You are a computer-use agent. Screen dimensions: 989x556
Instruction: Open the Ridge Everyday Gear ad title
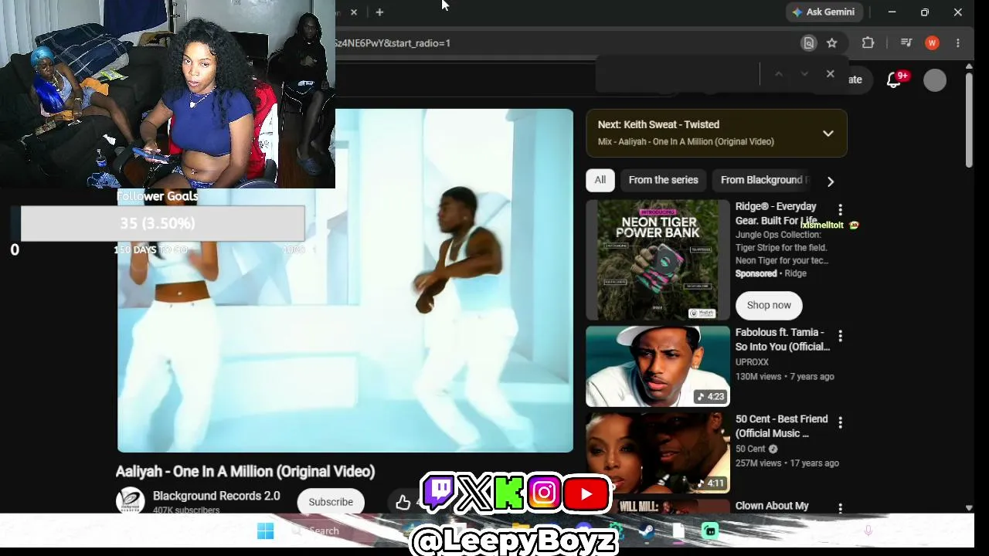tap(776, 214)
